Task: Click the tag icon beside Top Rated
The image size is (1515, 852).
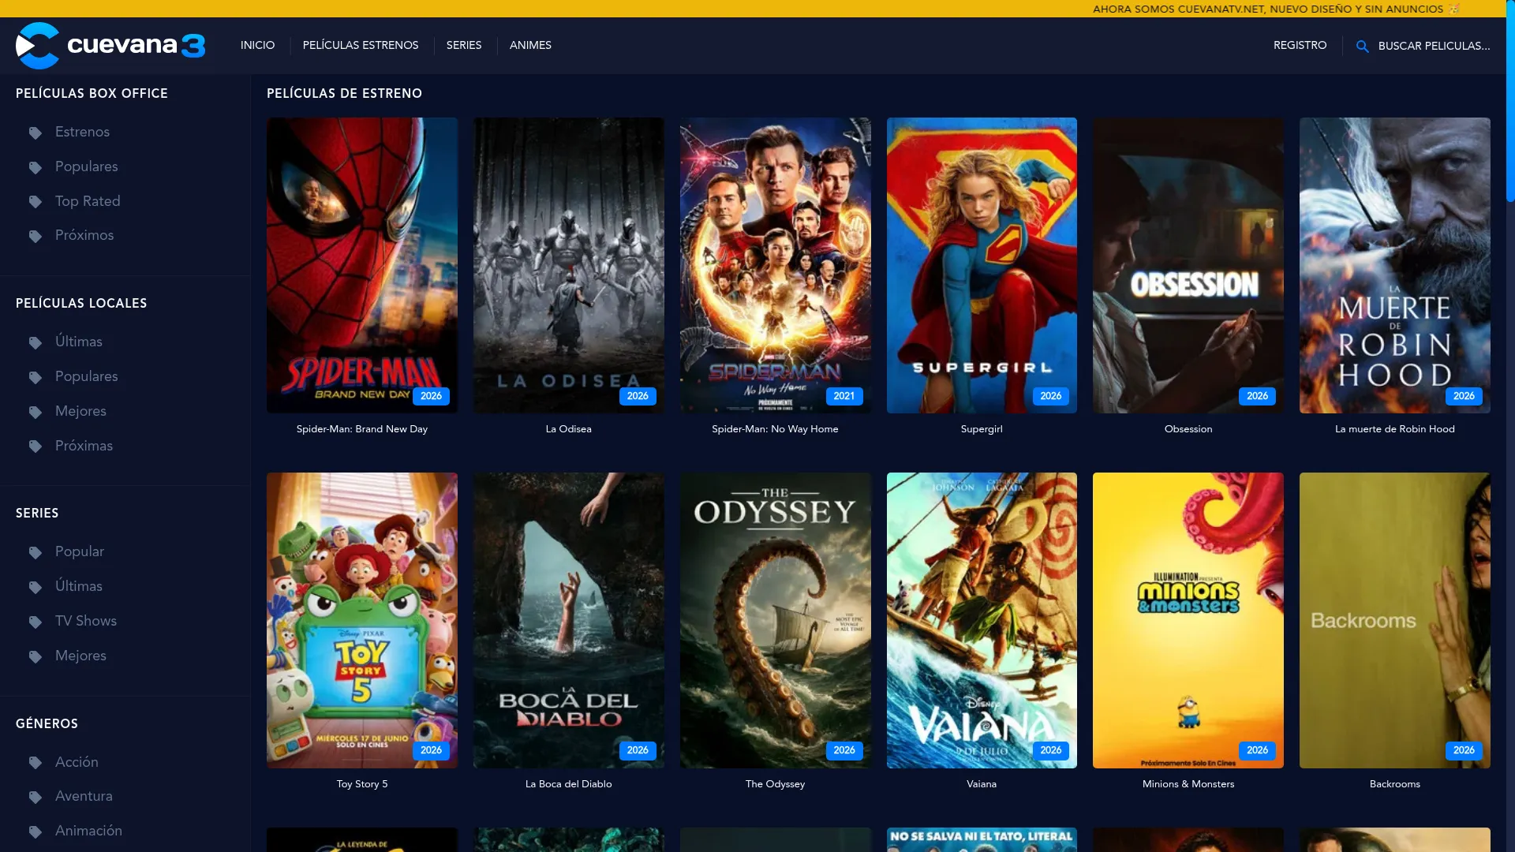Action: (36, 202)
